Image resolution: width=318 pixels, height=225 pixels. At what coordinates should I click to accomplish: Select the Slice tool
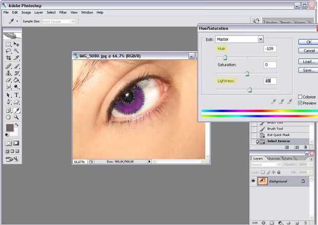(x=16, y=58)
